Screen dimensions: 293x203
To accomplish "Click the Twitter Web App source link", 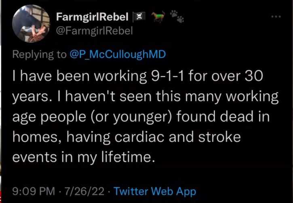I will tap(155, 191).
